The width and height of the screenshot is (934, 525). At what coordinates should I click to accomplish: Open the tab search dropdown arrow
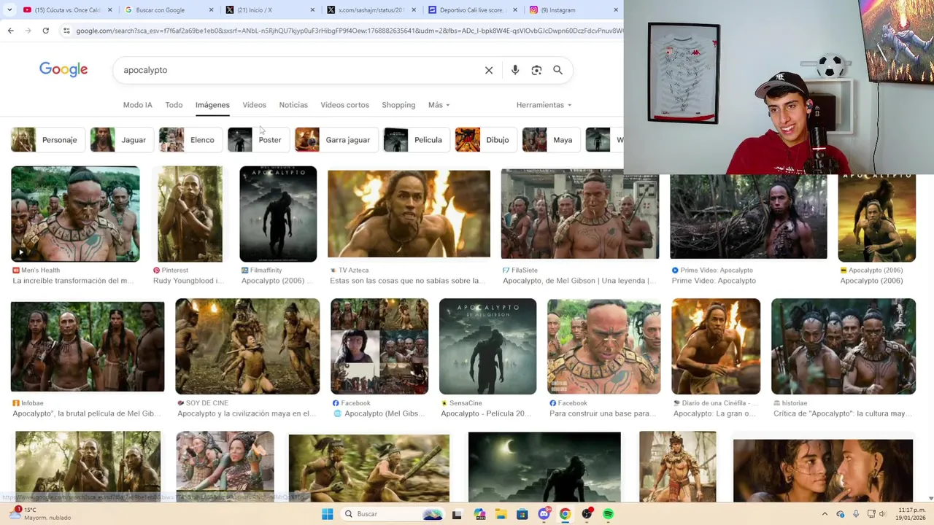(x=9, y=10)
